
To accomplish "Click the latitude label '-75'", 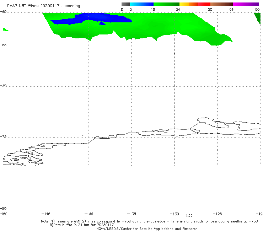I will click(x=3, y=137).
